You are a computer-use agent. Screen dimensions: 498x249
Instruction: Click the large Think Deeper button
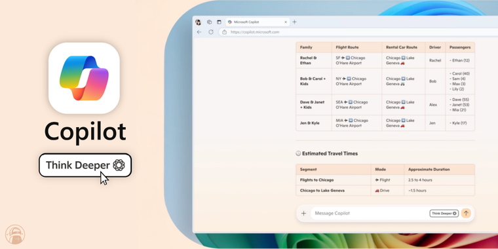coord(85,165)
